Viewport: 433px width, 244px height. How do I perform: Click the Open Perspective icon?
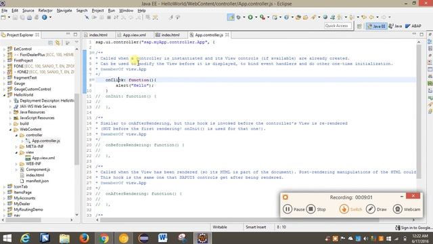click(x=359, y=26)
